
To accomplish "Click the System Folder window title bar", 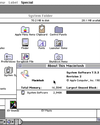I will 50,16.
